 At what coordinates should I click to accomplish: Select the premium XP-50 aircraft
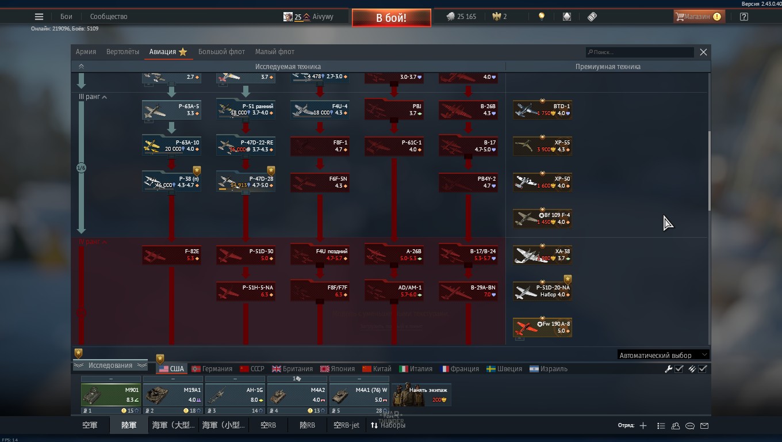point(542,182)
